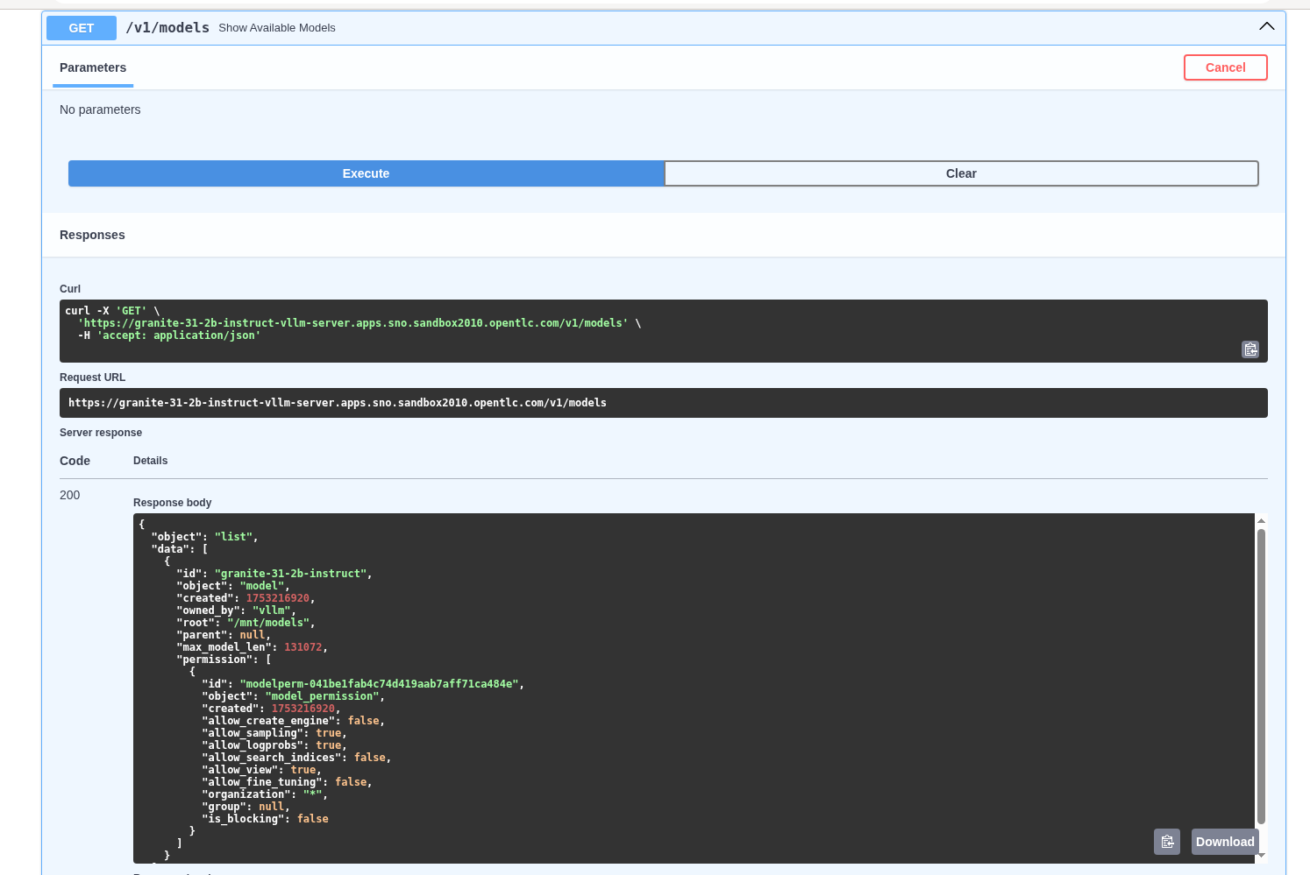
Task: Click the Show Available Models description
Action: [x=277, y=28]
